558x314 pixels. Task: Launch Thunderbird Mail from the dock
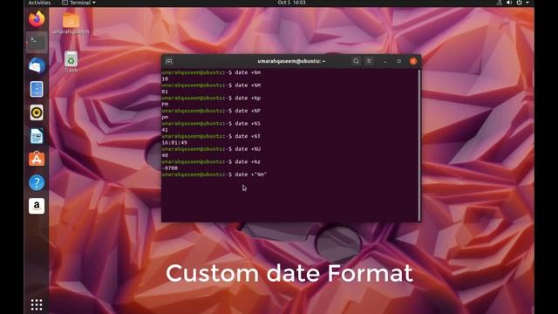click(x=37, y=66)
